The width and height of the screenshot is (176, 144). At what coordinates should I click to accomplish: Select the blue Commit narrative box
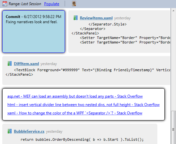(34, 32)
